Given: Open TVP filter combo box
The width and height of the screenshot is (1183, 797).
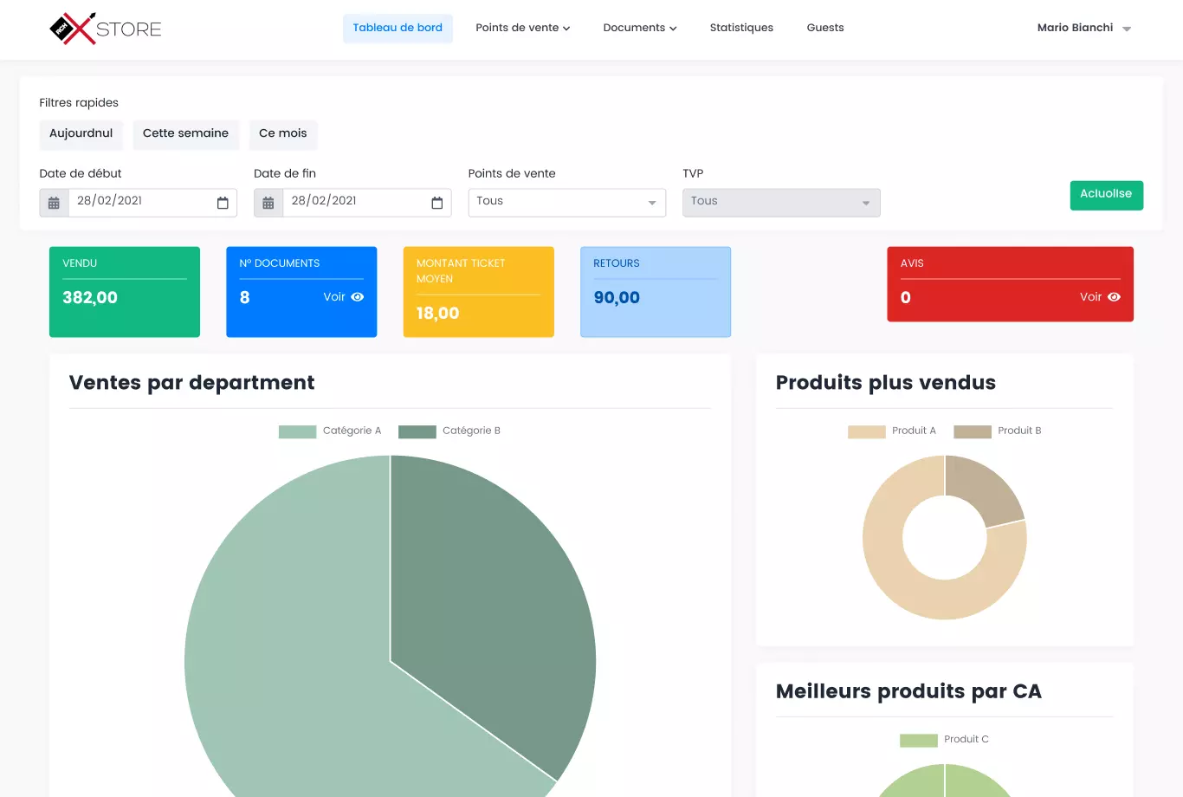Looking at the screenshot, I should pos(781,203).
